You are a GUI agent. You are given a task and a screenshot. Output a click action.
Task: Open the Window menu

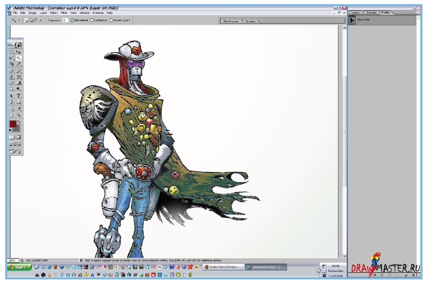(85, 13)
